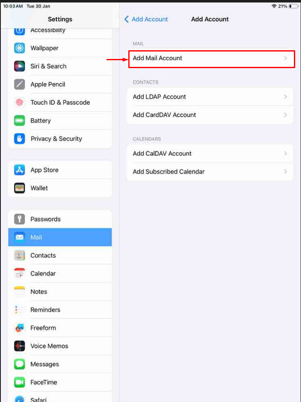
Task: Open the Freeform app icon
Action: tap(20, 328)
